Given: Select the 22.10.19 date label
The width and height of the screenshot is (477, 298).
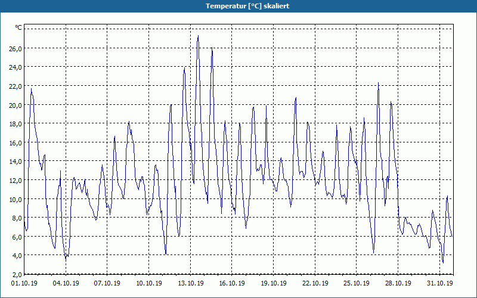Looking at the screenshot, I should [x=315, y=283].
